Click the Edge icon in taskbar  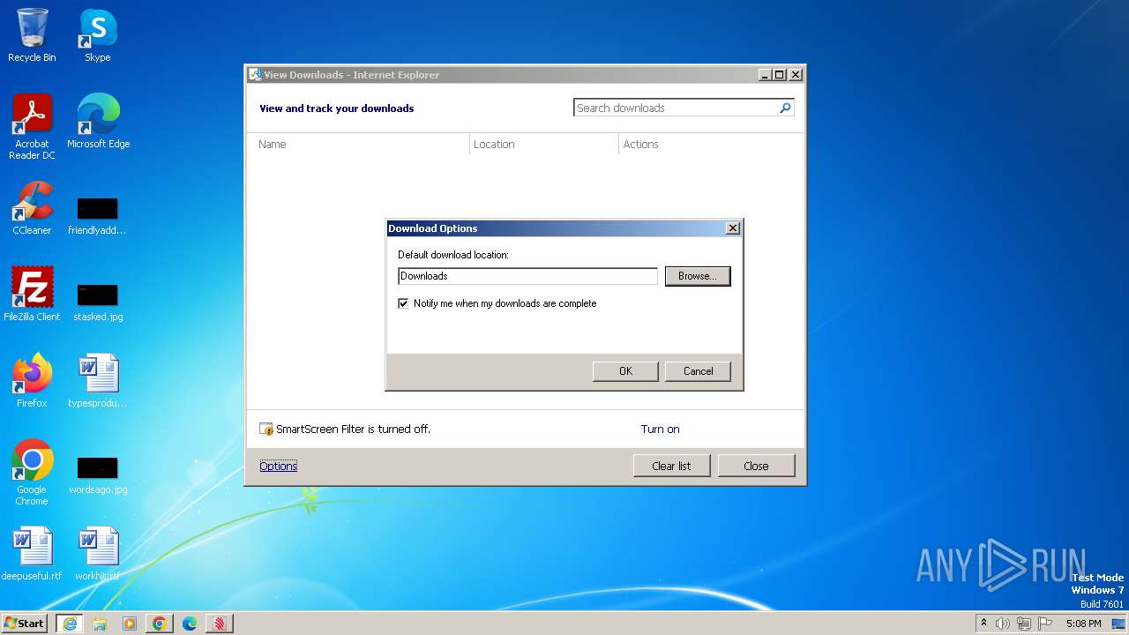(x=190, y=624)
